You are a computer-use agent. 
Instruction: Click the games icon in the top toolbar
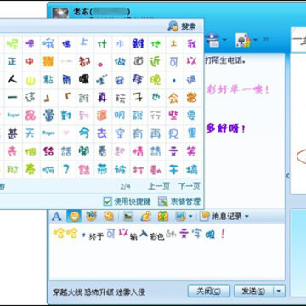click(x=243, y=40)
